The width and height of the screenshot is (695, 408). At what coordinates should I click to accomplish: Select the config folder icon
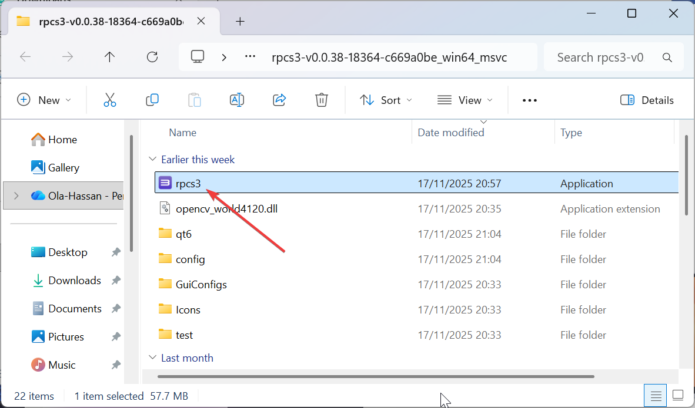[x=165, y=258]
